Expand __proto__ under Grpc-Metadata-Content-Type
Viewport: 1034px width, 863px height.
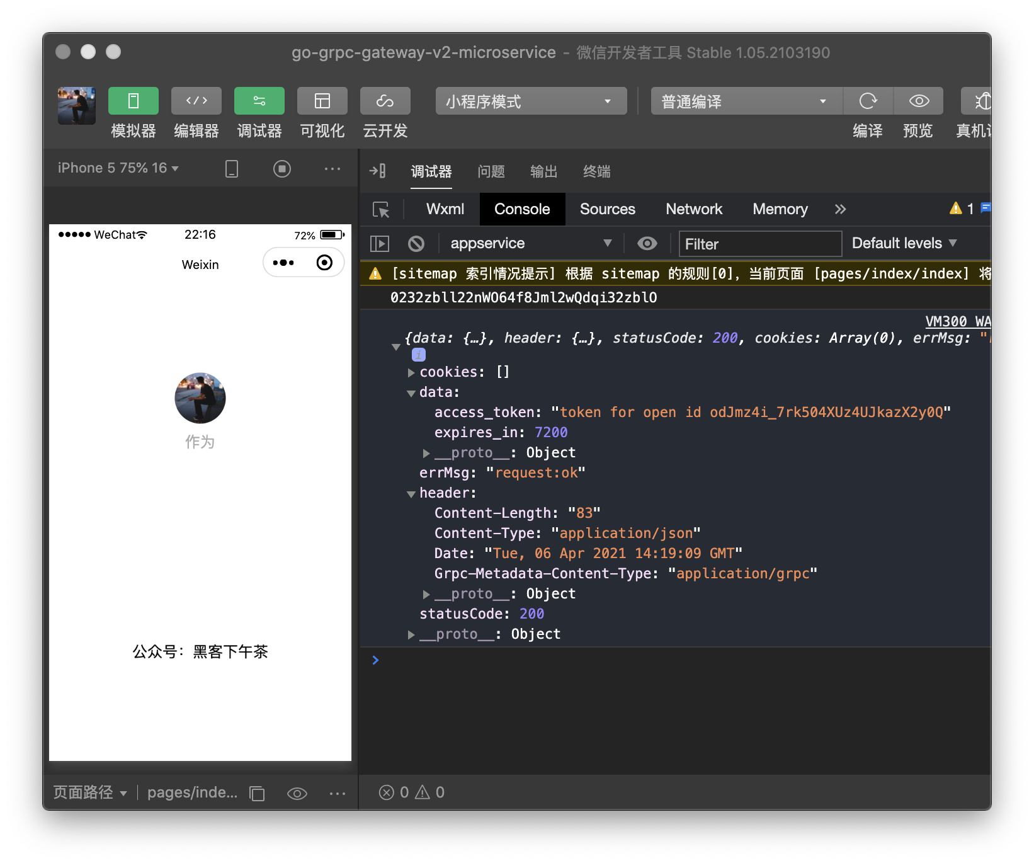pos(426,595)
